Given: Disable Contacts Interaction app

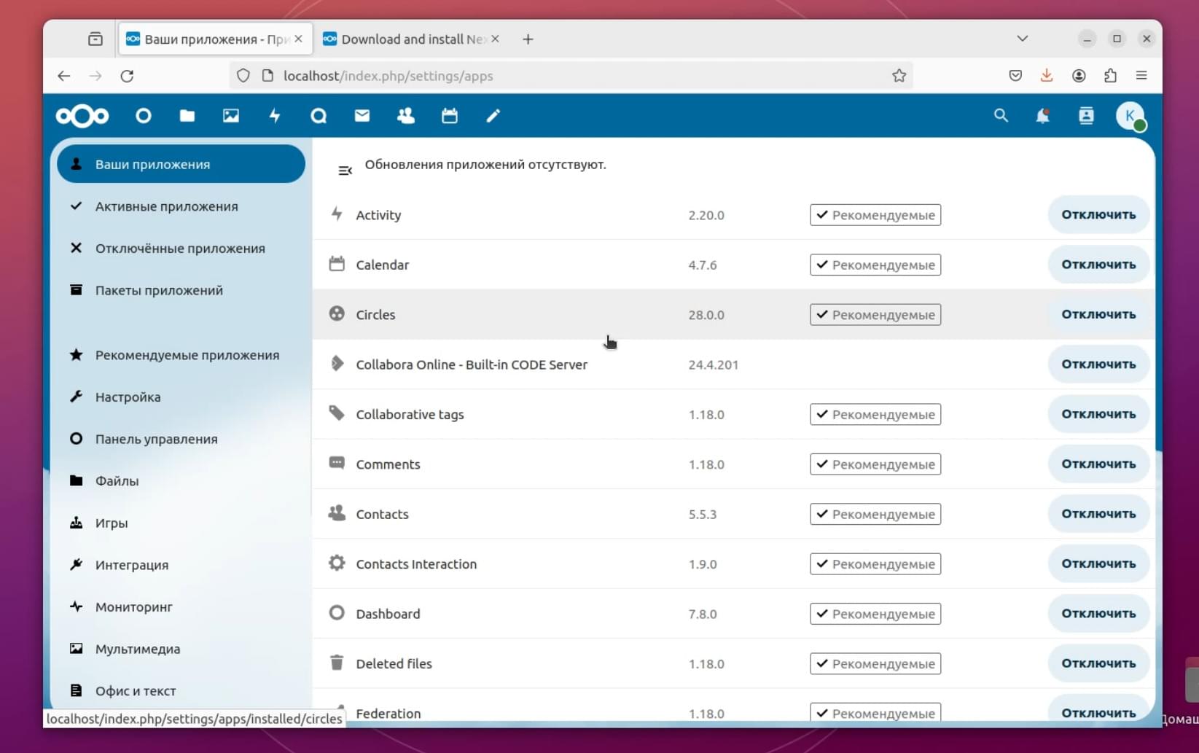Looking at the screenshot, I should click(1098, 563).
